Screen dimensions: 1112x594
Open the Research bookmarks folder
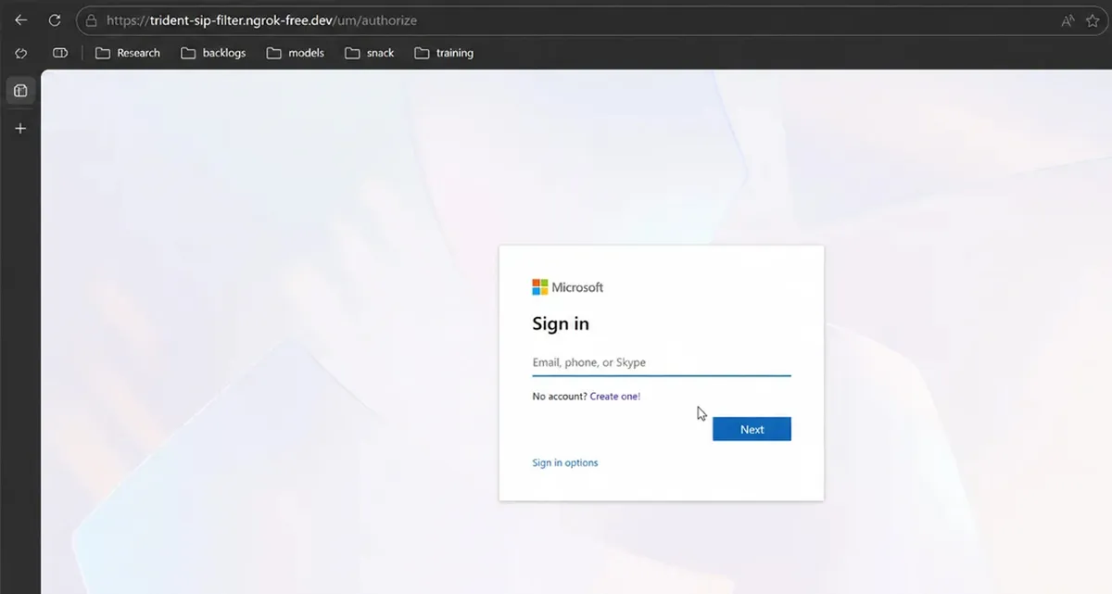pos(127,53)
